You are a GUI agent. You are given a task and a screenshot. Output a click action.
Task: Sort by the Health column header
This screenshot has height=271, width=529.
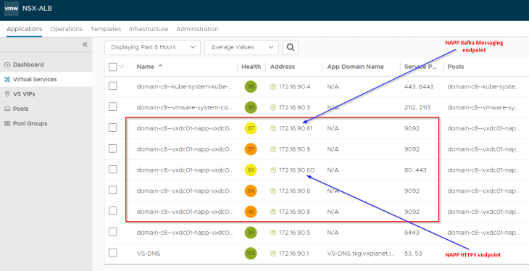tap(251, 67)
